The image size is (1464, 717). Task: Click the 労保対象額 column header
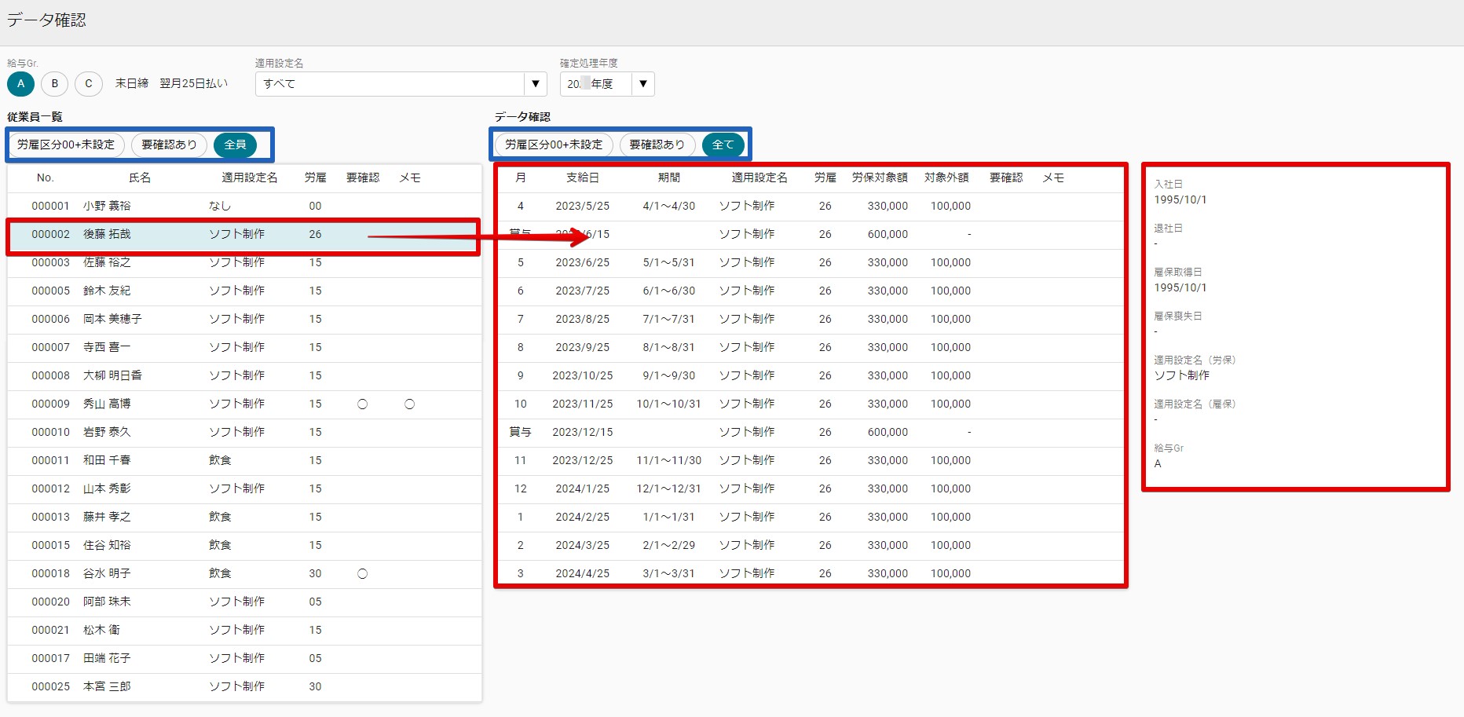(x=880, y=178)
